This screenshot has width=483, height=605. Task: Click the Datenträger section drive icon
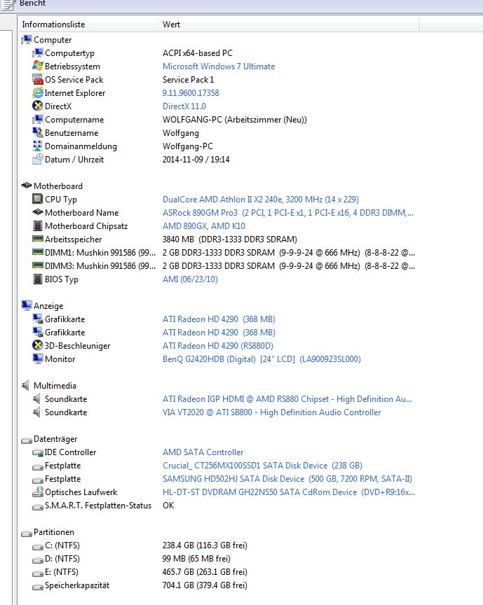pos(27,440)
